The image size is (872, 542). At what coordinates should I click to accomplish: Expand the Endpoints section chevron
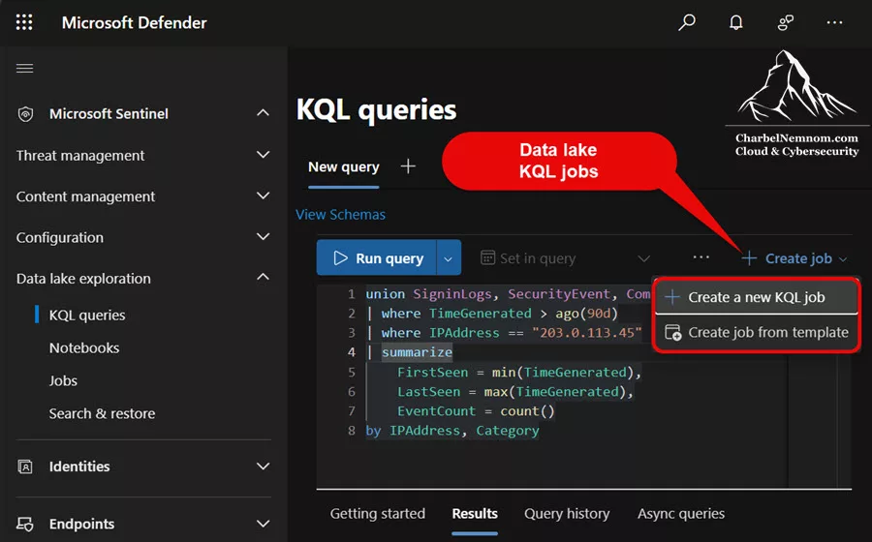coord(263,523)
